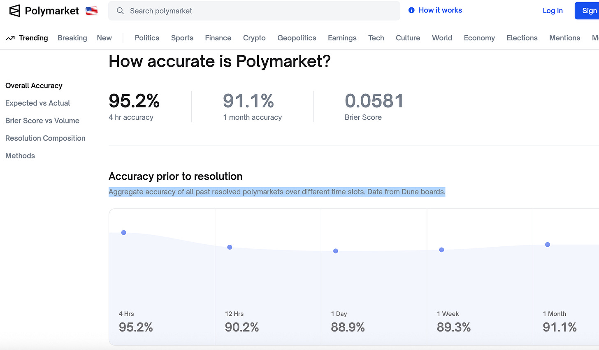Open the New markets tab
Screen dimensions: 599x350
[104, 38]
